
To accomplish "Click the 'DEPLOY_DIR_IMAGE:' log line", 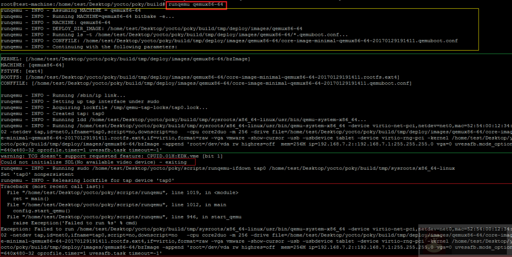I will coord(152,29).
